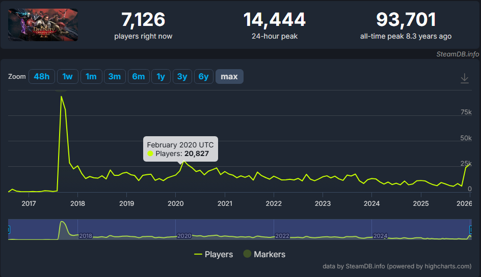The image size is (481, 277).
Task: Click the 2025 x-axis label
Action: pos(421,203)
